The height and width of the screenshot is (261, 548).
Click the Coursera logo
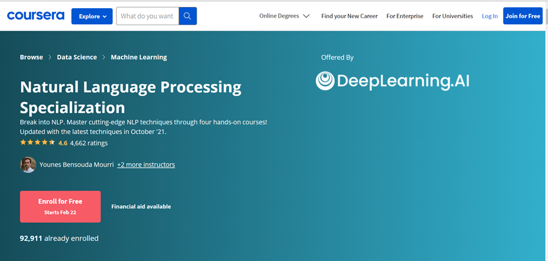pyautogui.click(x=35, y=16)
